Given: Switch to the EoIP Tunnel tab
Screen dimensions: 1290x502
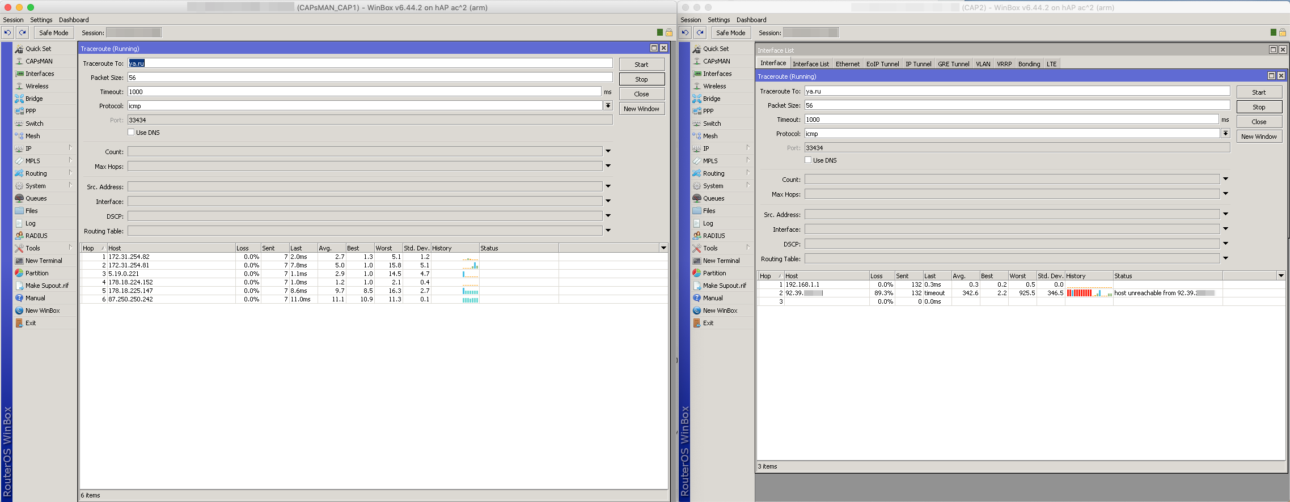Looking at the screenshot, I should [x=882, y=64].
